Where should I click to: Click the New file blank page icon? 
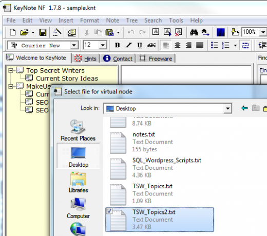pos(12,32)
